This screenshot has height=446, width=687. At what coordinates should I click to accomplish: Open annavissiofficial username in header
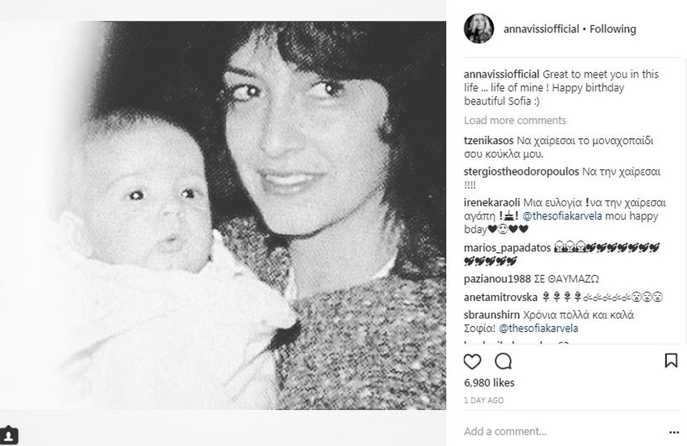(x=541, y=29)
